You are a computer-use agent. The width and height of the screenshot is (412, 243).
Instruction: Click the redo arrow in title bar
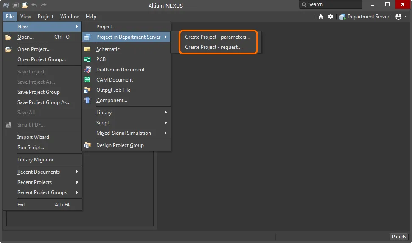click(43, 5)
